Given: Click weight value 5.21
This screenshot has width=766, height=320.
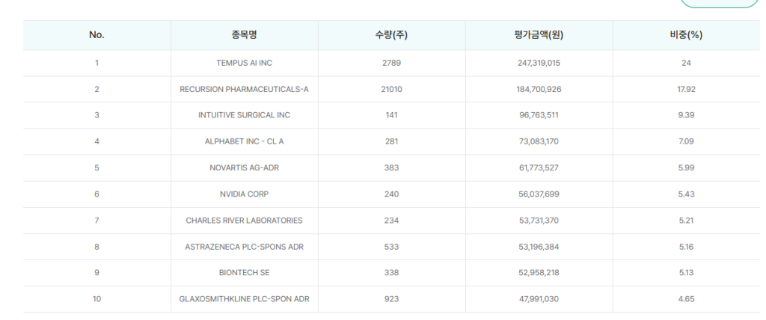Looking at the screenshot, I should [687, 221].
